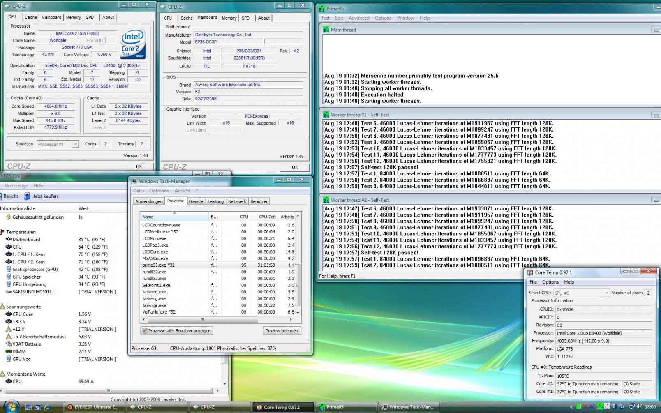
Task: Click the memory module icon beside DIMM
Action: point(8,352)
